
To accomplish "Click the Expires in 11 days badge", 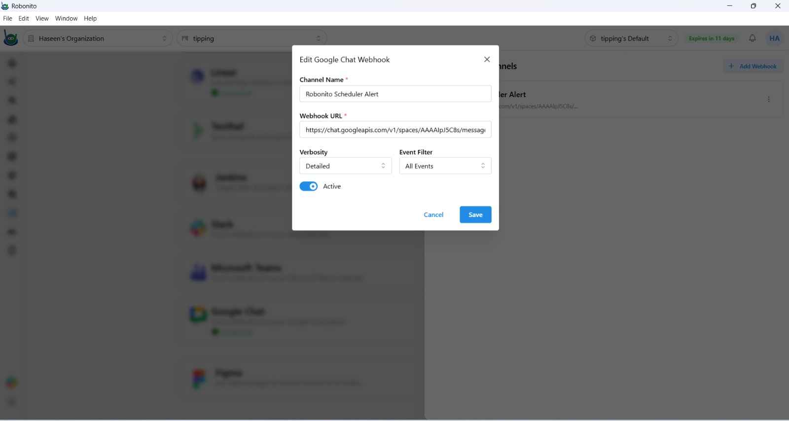I will point(711,38).
